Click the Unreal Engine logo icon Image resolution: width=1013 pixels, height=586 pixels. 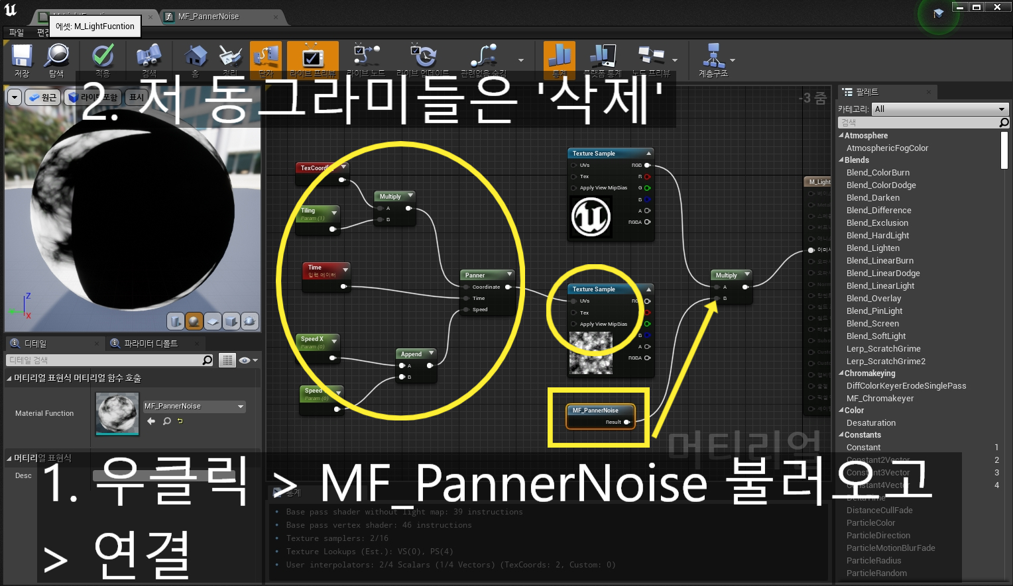[11, 9]
